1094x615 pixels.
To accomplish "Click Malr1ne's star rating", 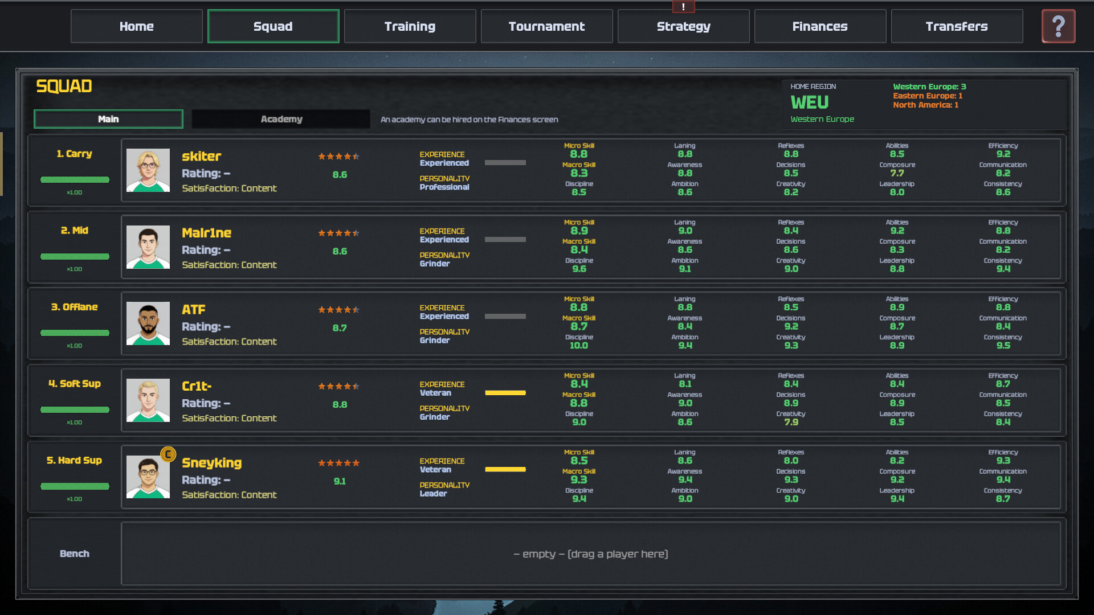I will tap(339, 233).
